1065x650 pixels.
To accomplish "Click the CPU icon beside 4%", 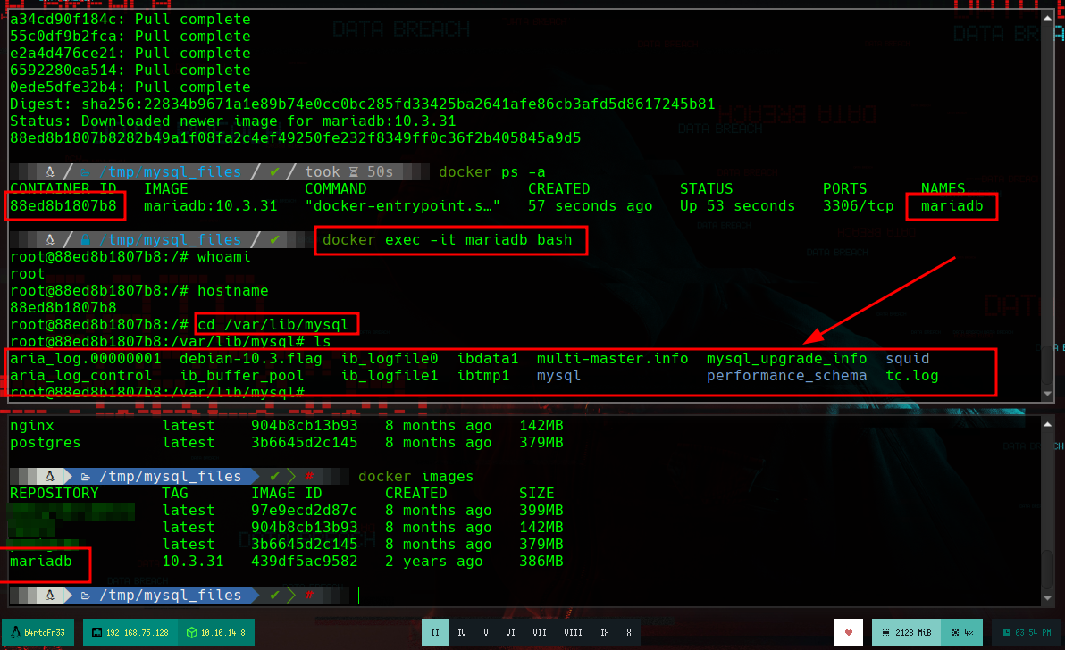I will [x=955, y=632].
